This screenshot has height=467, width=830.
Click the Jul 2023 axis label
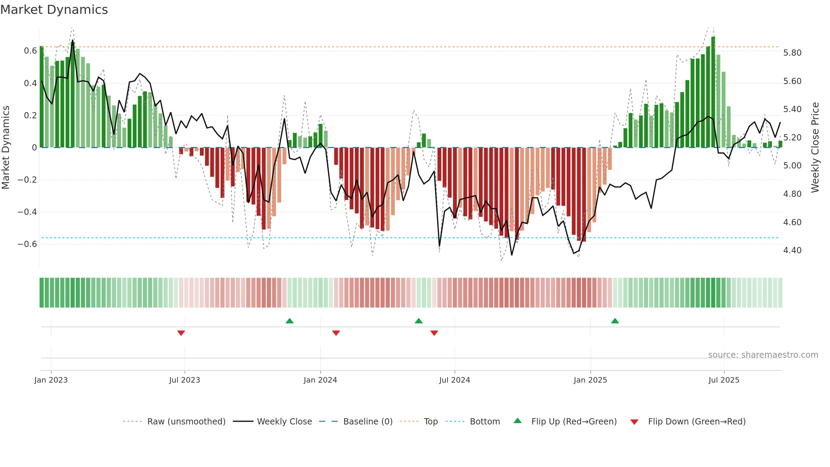click(x=185, y=380)
